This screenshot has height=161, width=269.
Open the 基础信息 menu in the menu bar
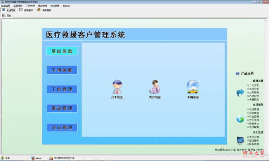[x=5, y=6]
